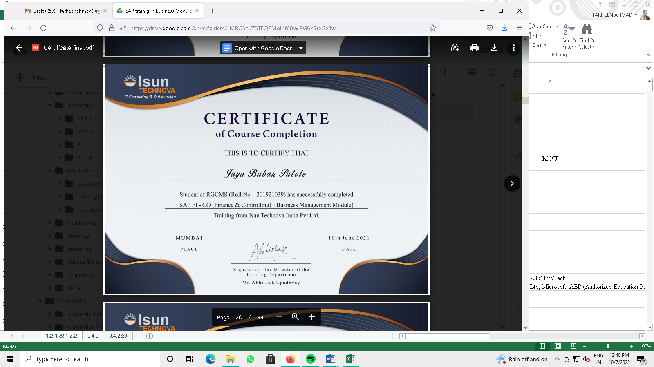The width and height of the screenshot is (654, 367).
Task: Click Excel zoom in plus
Action: coord(632,346)
